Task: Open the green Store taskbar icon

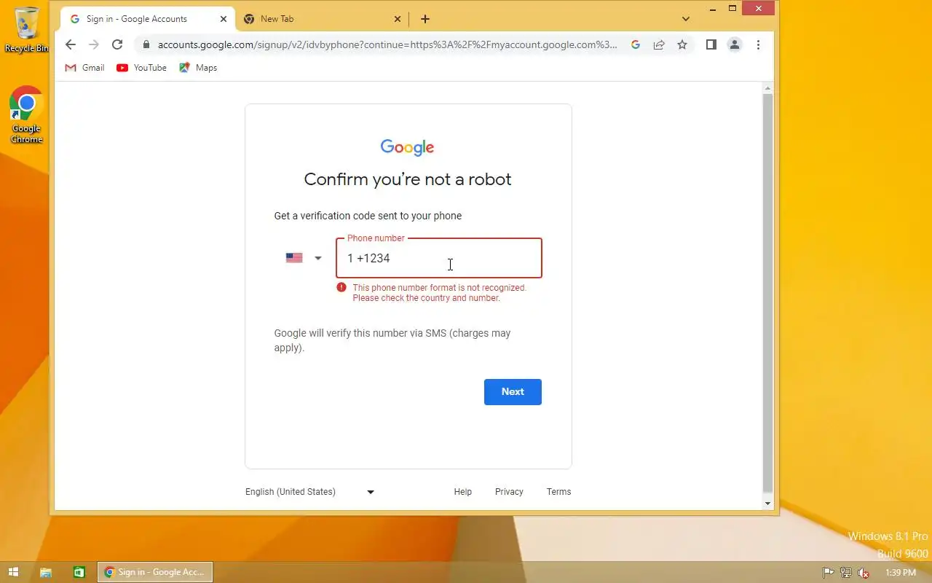Action: (79, 572)
